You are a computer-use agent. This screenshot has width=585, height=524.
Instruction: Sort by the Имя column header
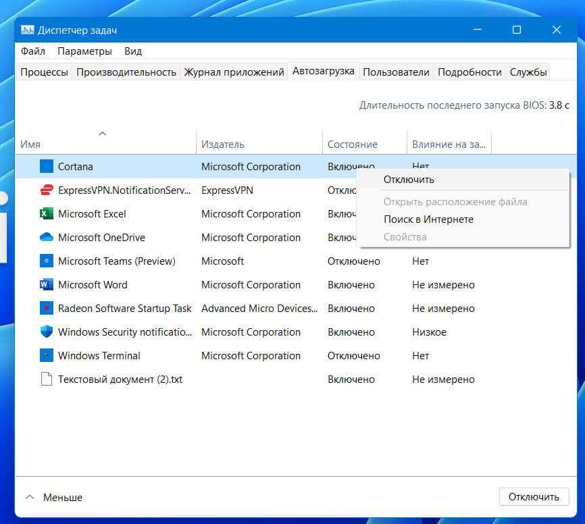(x=30, y=145)
